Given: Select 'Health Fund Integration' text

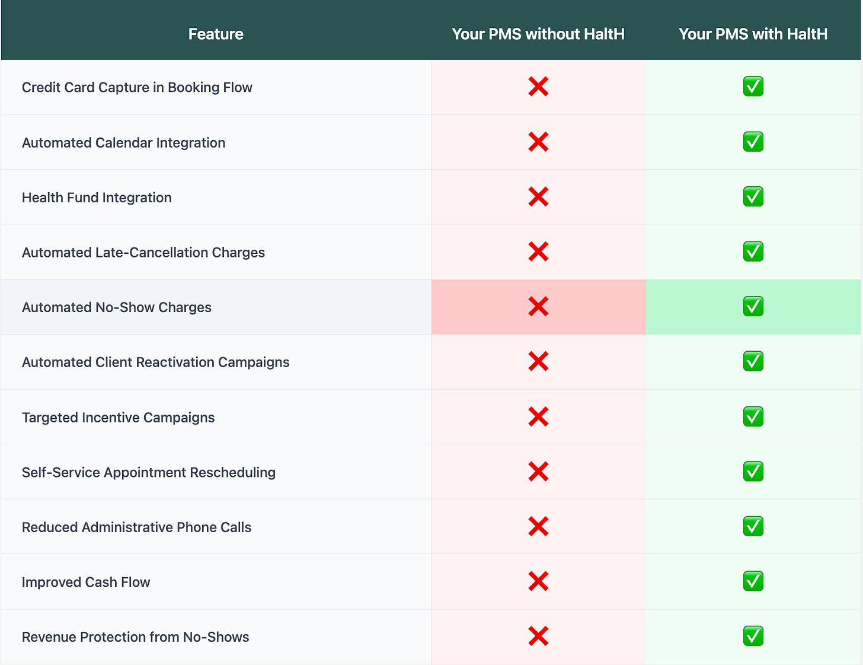Looking at the screenshot, I should point(97,198).
